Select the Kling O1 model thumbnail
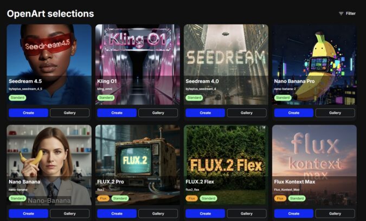366x221 pixels. [x=138, y=64]
